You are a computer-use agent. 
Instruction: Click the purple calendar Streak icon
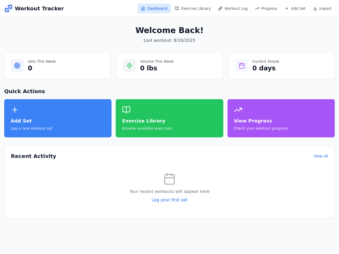coord(242,66)
